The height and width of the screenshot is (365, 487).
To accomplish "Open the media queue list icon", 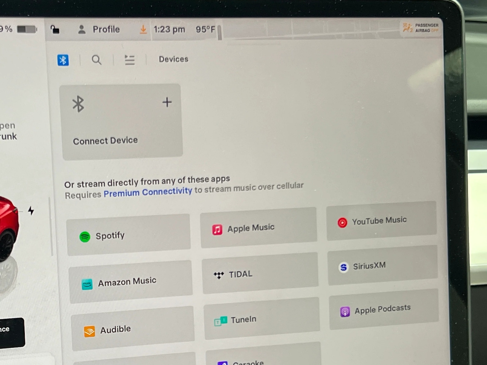I will pos(129,60).
